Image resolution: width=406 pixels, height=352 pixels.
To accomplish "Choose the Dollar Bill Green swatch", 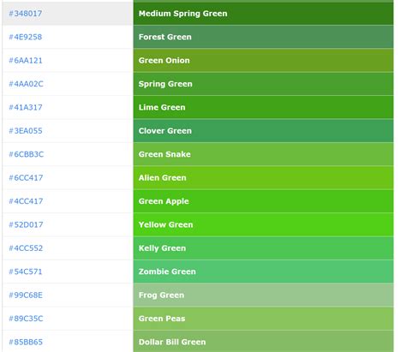I will [263, 342].
